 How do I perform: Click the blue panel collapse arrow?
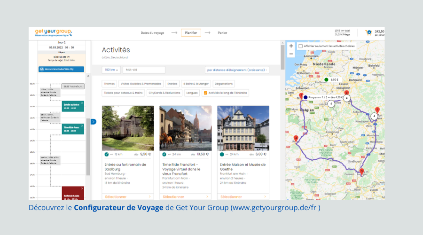pos(93,122)
